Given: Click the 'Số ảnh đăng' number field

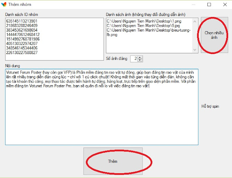Looking at the screenshot, I should click(x=134, y=59).
